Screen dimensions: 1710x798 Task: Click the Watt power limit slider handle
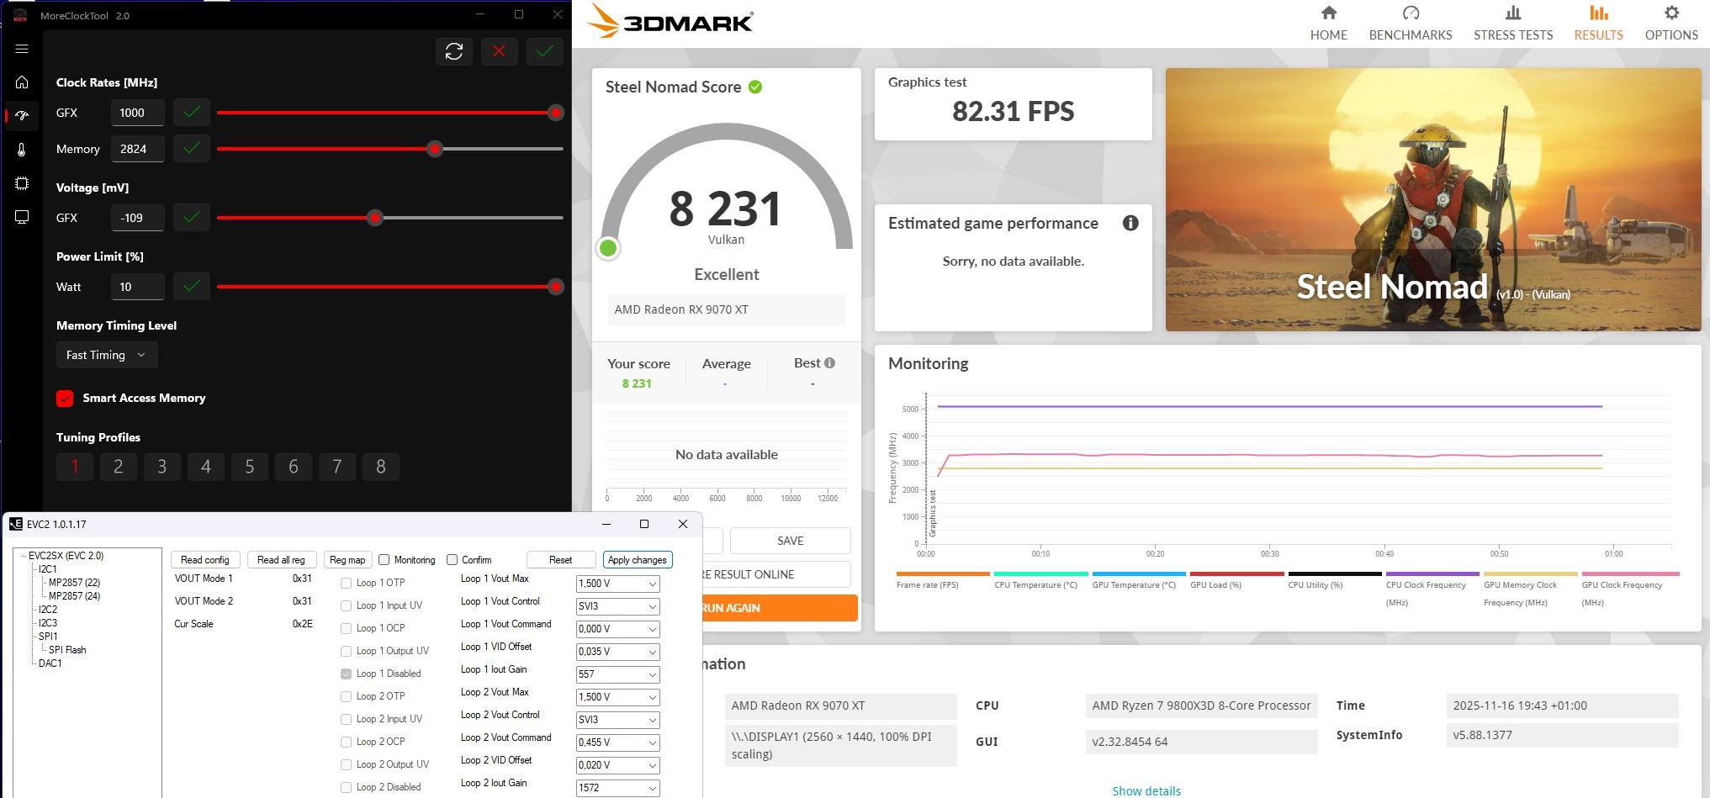pos(555,287)
